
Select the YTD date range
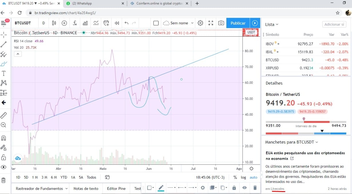point(64,177)
